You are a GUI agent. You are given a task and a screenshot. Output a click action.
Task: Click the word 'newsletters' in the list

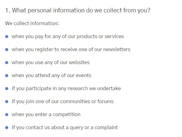pos(117,49)
